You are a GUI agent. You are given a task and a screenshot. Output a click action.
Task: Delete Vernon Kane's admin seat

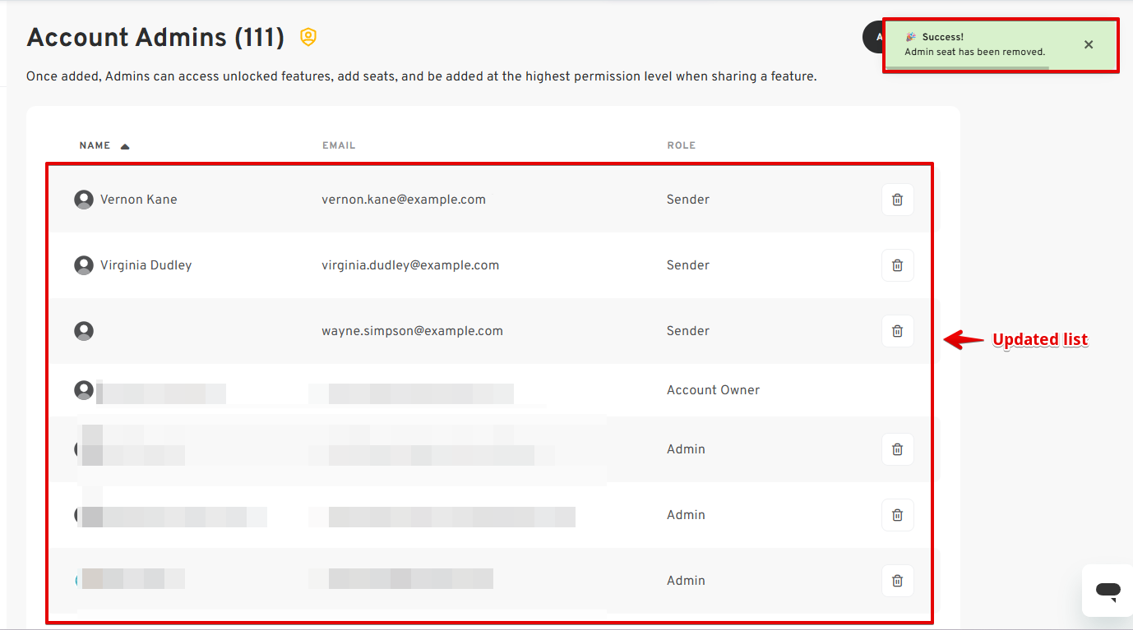tap(897, 200)
